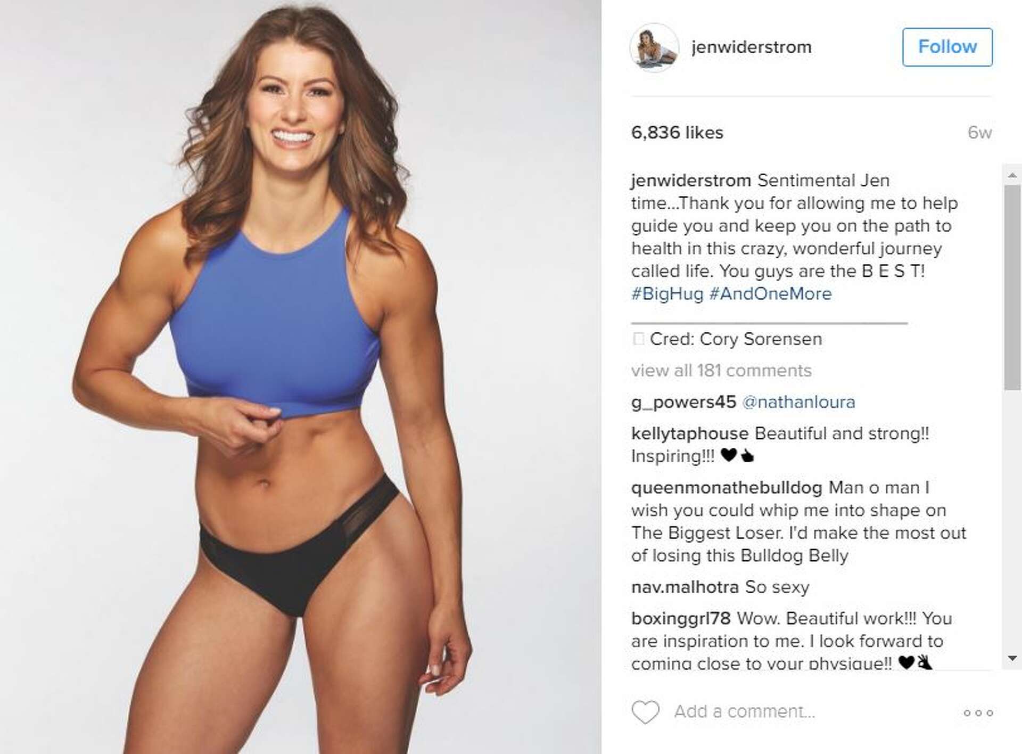Click the comments scrollbar thumb

[x=1012, y=288]
